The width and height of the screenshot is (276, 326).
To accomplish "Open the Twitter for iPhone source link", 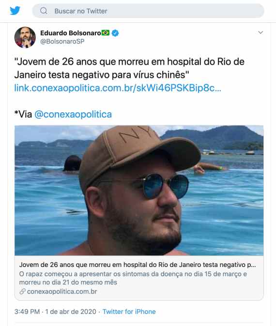I will [129, 311].
